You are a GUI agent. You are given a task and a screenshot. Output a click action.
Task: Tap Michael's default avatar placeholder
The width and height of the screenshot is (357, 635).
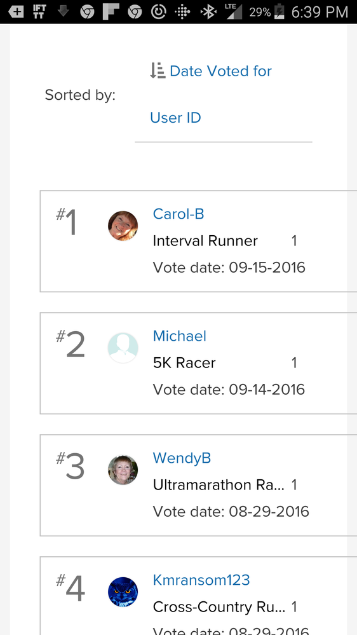(123, 348)
